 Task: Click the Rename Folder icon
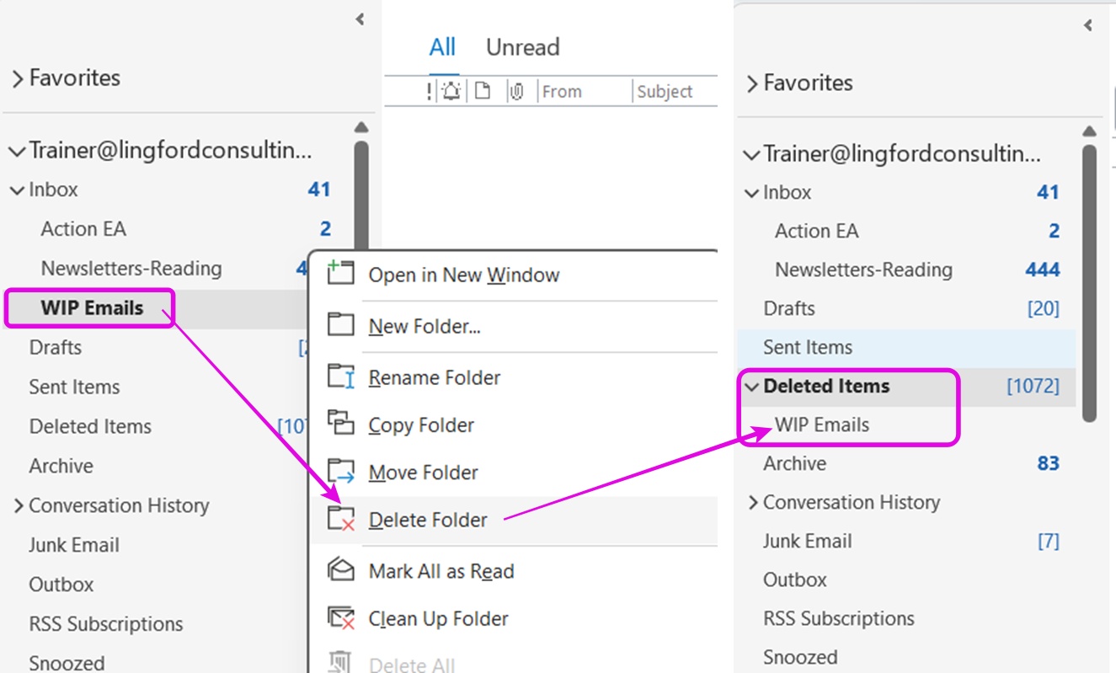[x=340, y=377]
